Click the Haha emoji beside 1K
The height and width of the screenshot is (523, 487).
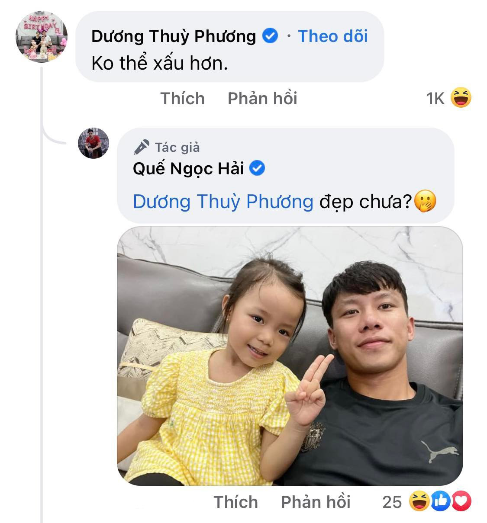(461, 98)
